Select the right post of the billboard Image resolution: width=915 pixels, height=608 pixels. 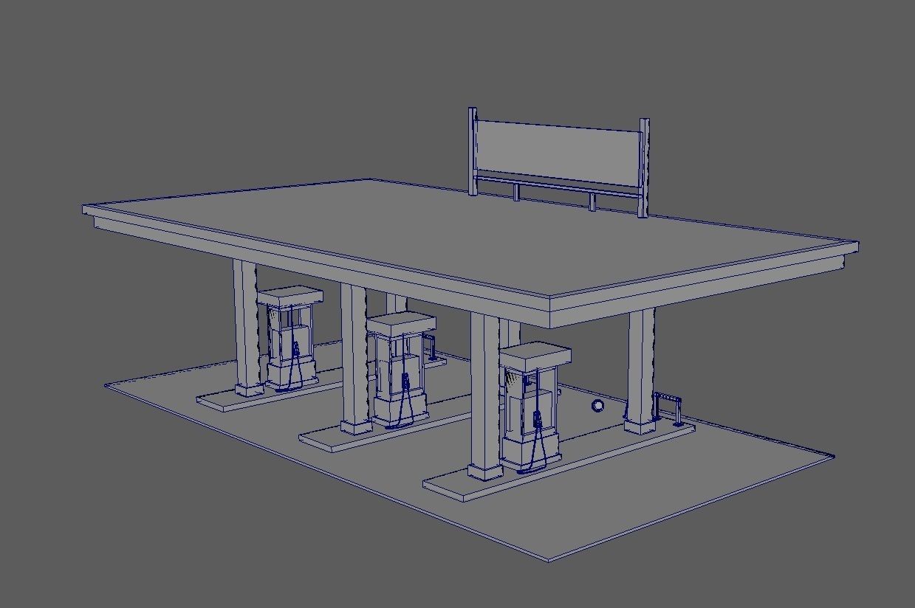click(x=643, y=167)
